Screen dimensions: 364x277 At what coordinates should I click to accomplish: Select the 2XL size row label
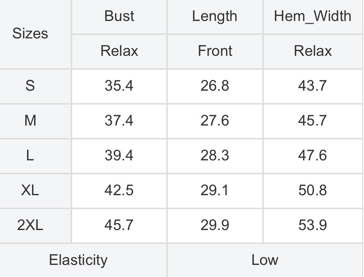click(x=30, y=225)
